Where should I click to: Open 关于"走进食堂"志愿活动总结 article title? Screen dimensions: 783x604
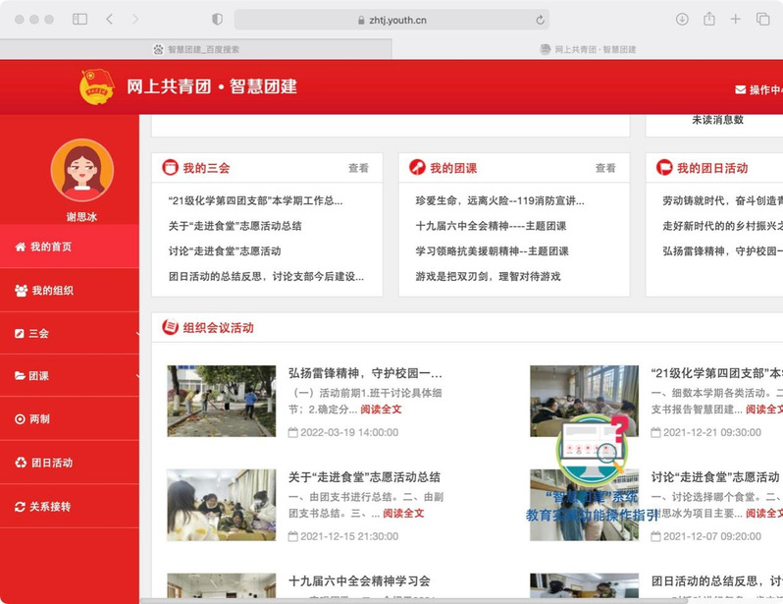click(364, 477)
